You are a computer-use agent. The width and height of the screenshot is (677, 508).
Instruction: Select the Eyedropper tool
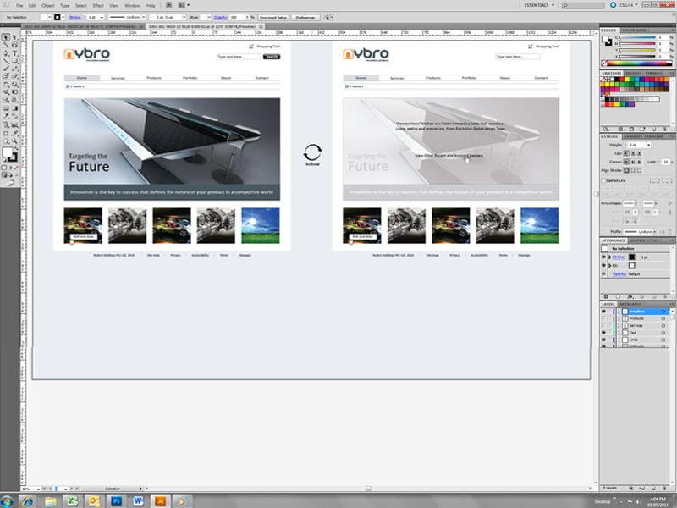click(6, 115)
